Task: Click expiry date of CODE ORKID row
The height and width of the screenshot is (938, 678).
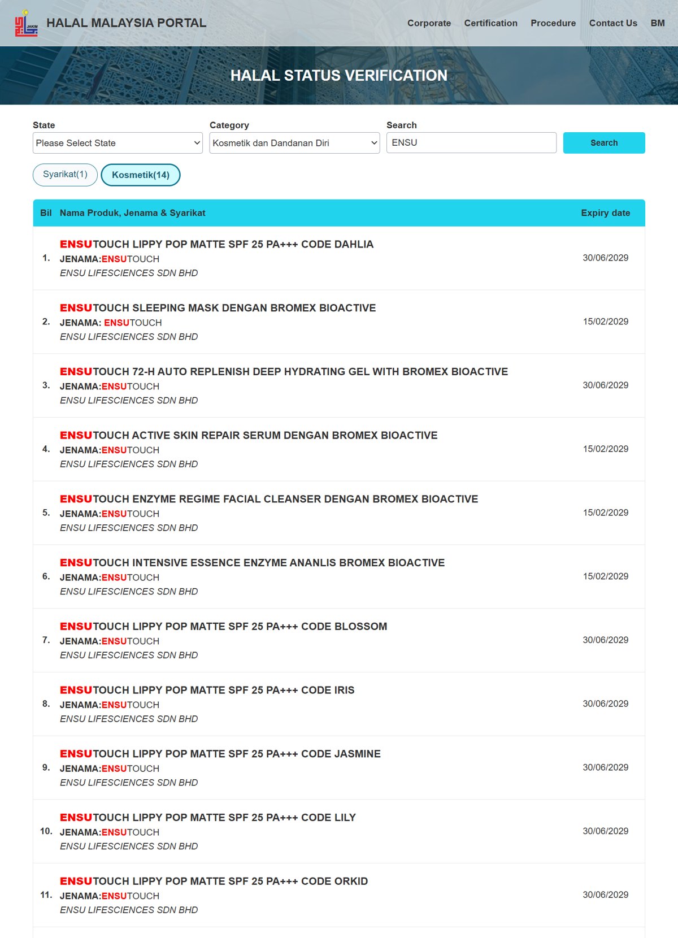Action: (605, 895)
